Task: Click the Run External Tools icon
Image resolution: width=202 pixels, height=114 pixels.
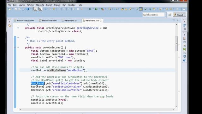Action: click(x=102, y=9)
